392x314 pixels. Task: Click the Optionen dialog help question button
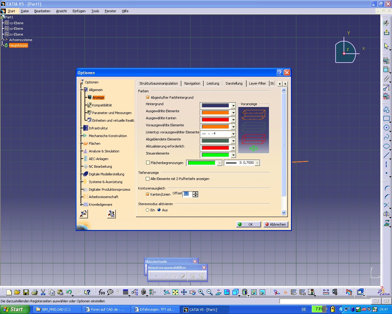280,72
